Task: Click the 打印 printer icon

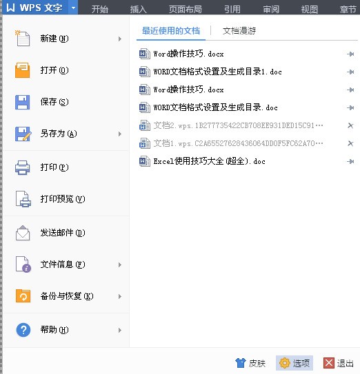Action: (x=23, y=167)
